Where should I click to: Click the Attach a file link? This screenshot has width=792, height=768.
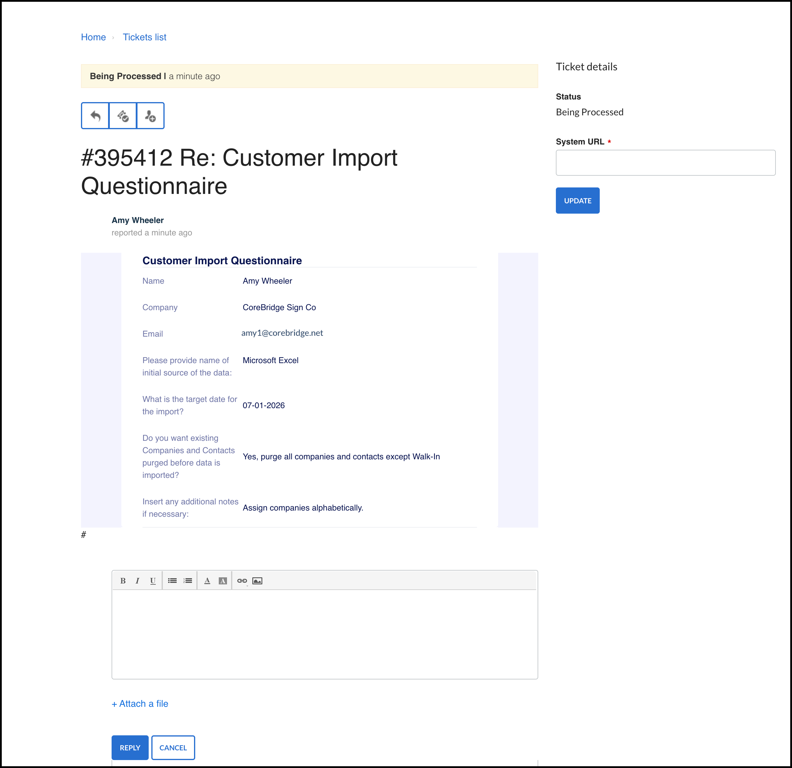[x=140, y=704]
